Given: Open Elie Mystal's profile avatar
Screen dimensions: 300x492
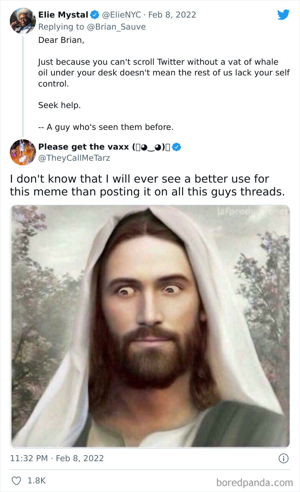Looking at the screenshot, I should click(x=22, y=21).
